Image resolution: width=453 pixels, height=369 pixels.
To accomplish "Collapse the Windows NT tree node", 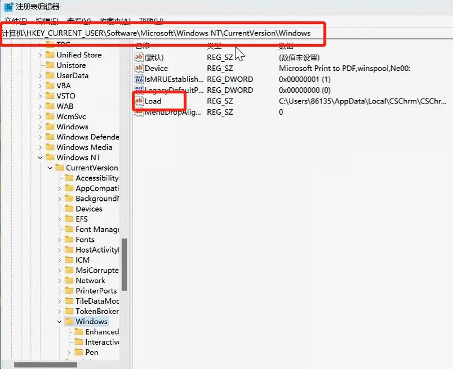I will coord(41,158).
